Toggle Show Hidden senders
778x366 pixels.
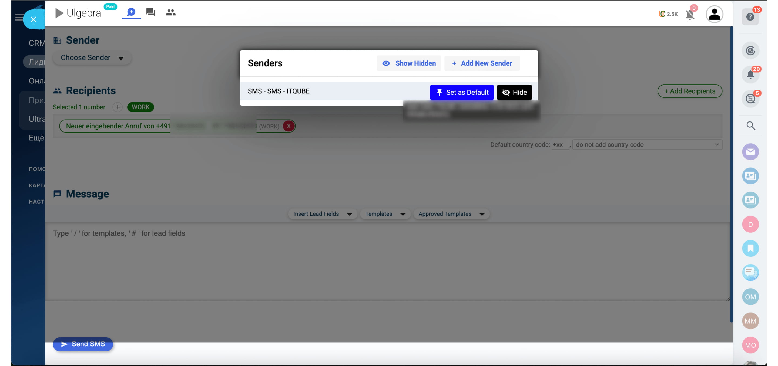pyautogui.click(x=409, y=63)
